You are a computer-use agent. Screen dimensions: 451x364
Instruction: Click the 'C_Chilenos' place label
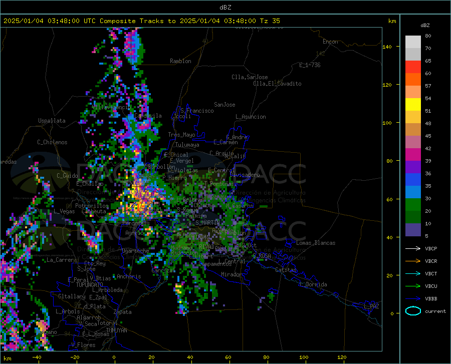[x=52, y=142]
